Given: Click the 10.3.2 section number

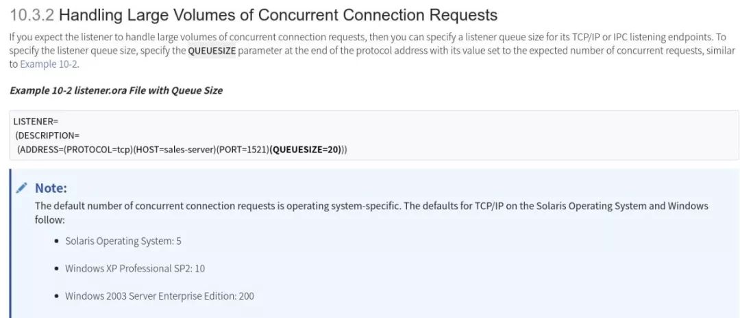Looking at the screenshot, I should 32,14.
